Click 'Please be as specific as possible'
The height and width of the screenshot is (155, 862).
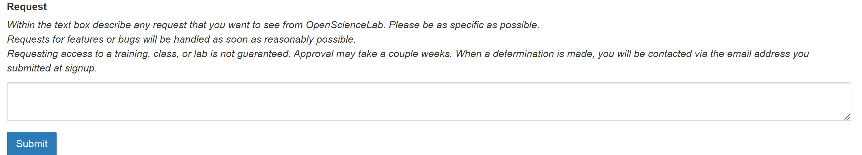(464, 25)
